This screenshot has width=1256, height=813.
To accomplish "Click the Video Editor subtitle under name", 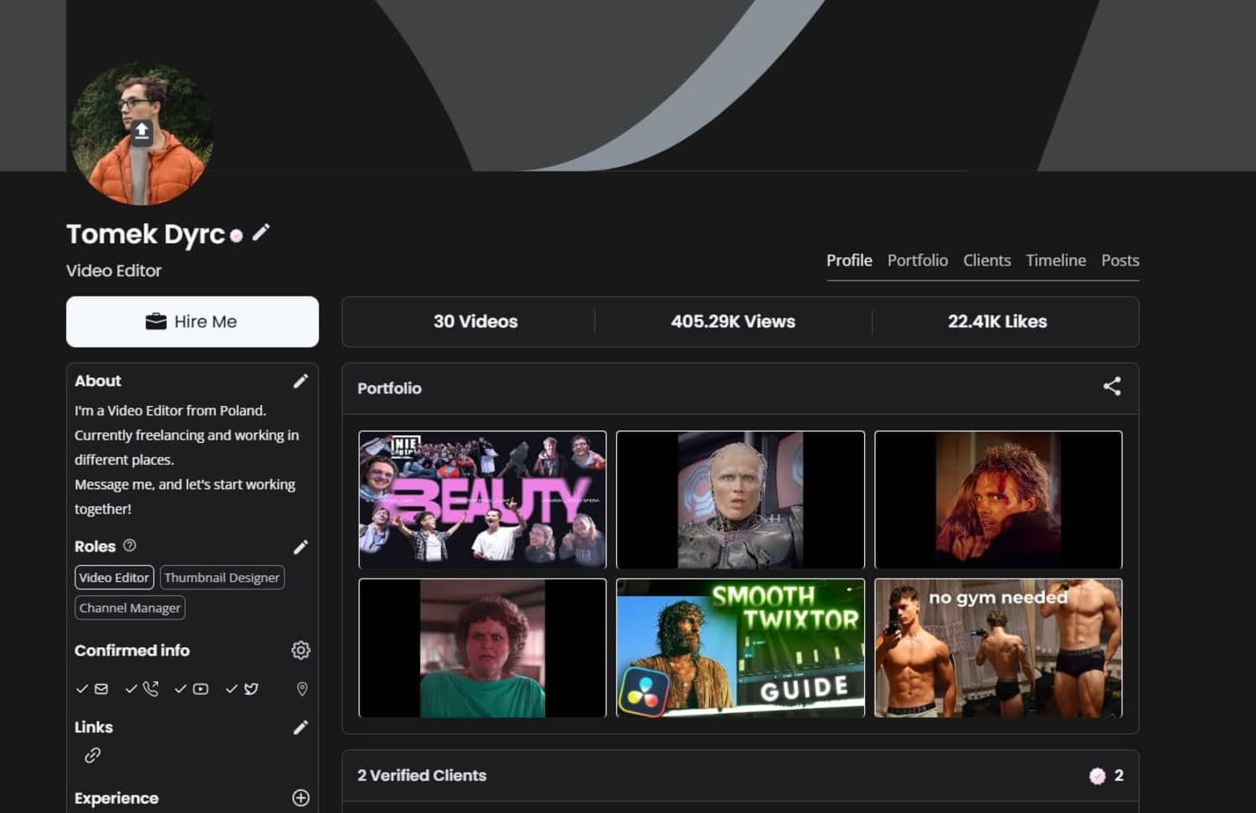I will point(114,270).
